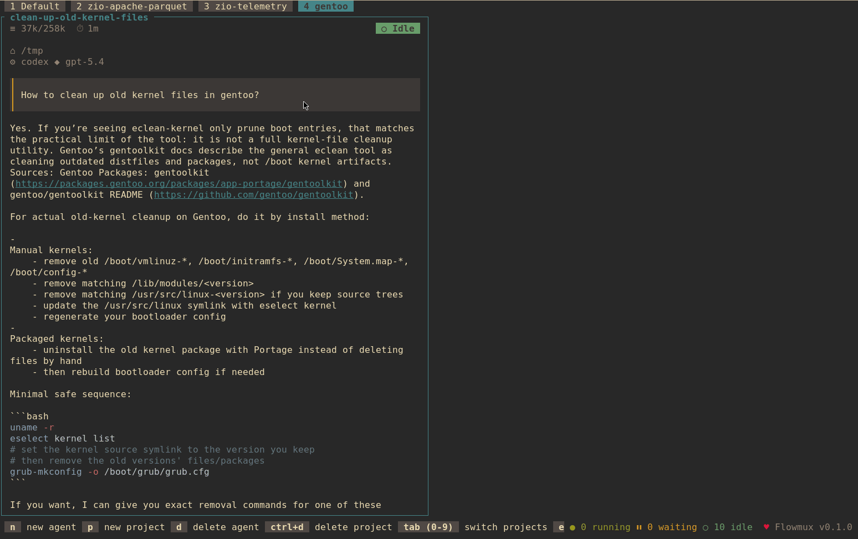
Task: Click the gear icon beside codex
Action: point(13,62)
